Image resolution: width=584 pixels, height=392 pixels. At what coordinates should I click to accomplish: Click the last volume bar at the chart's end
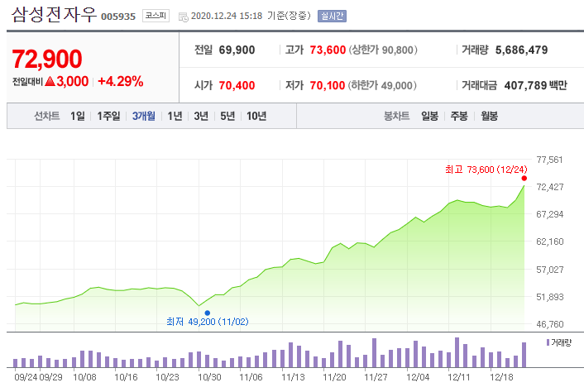pyautogui.click(x=524, y=355)
